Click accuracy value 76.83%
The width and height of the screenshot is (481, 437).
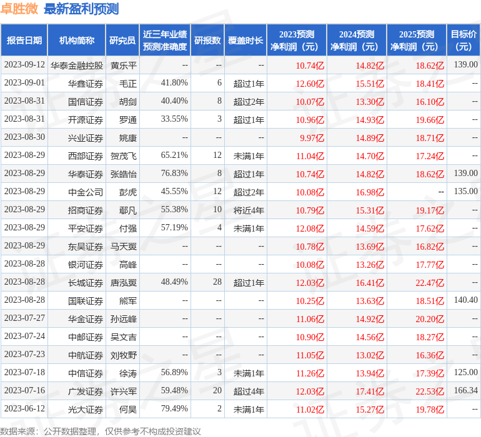click(174, 174)
